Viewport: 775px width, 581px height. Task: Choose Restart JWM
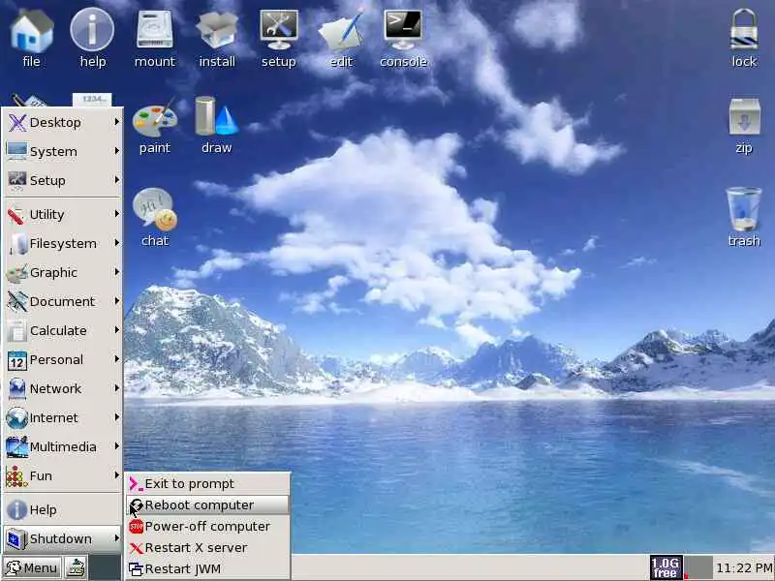(207, 568)
